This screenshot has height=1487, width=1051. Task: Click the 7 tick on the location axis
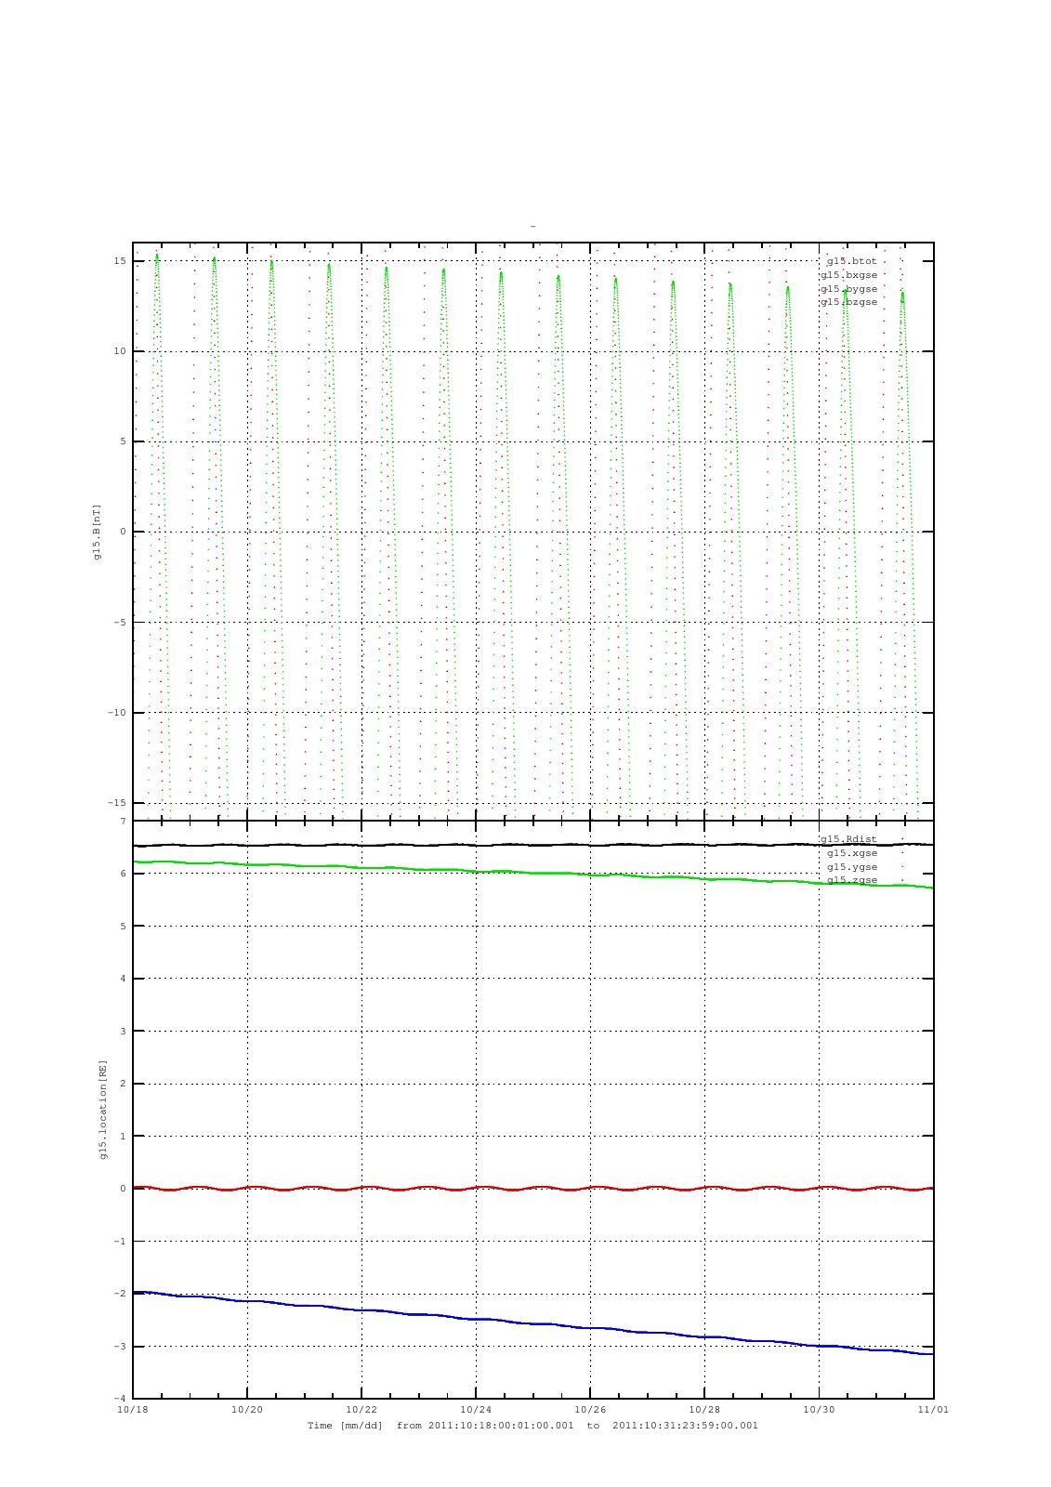(x=123, y=822)
